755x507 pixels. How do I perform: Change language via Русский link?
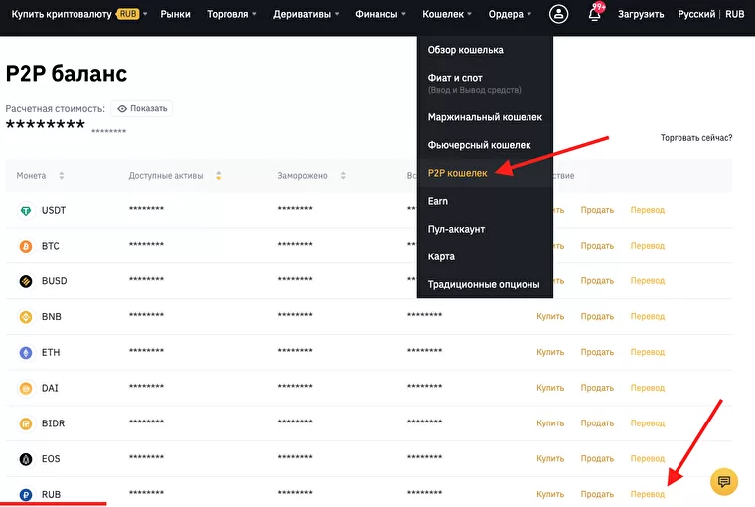tap(696, 14)
